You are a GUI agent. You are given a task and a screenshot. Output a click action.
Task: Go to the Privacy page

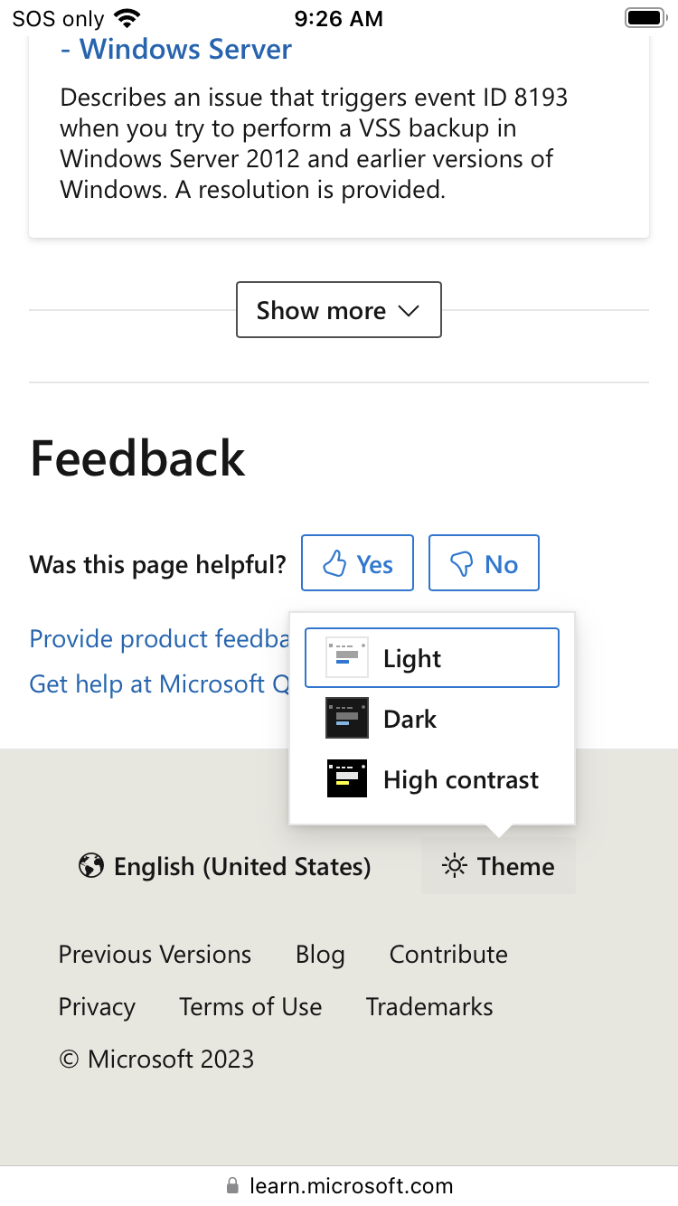[97, 1007]
